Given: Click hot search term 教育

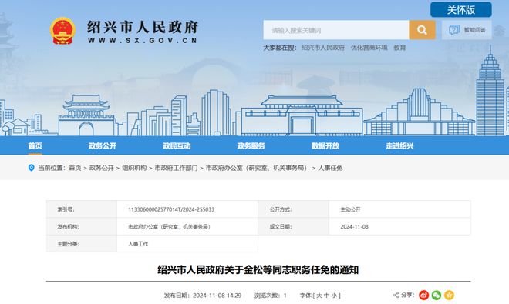Looking at the screenshot, I should pos(399,48).
